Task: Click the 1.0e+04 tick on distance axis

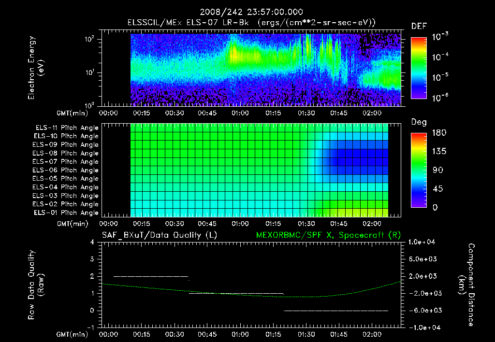Action: click(x=422, y=242)
